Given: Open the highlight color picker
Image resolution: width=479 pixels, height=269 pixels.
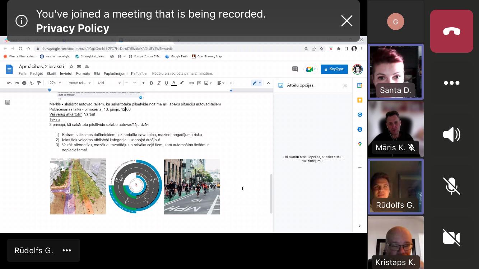Looking at the screenshot, I should [x=182, y=83].
